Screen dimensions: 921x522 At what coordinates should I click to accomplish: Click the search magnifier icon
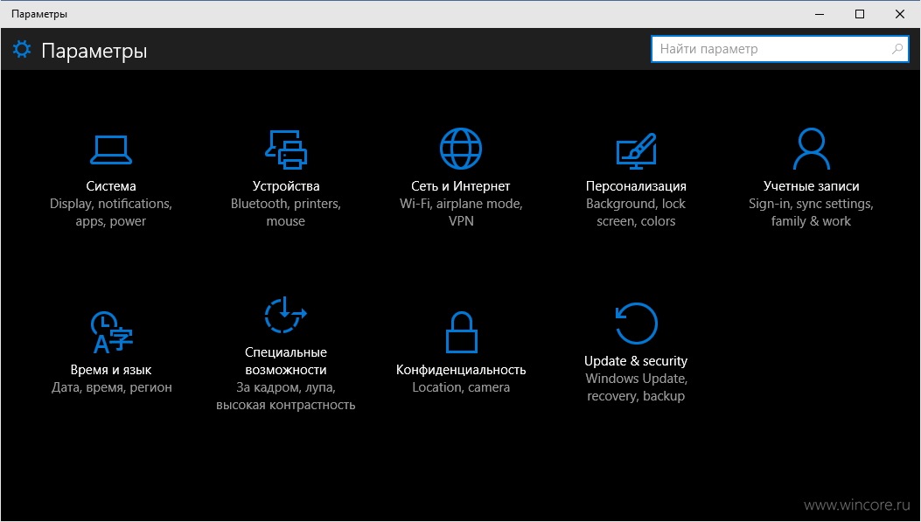[897, 49]
